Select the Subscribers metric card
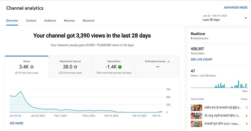 pyautogui.click(x=114, y=67)
